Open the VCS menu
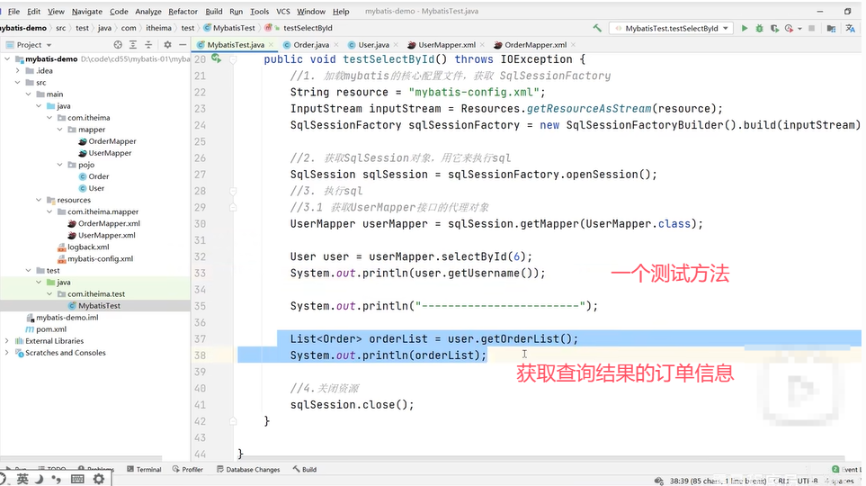The width and height of the screenshot is (866, 486). (282, 11)
